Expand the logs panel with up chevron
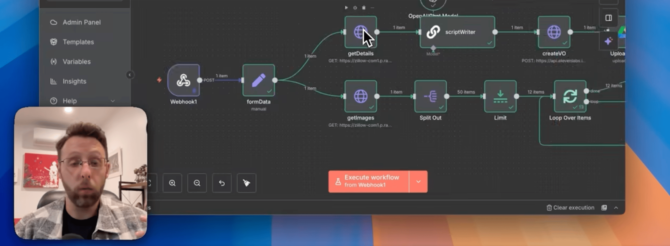 click(x=616, y=208)
